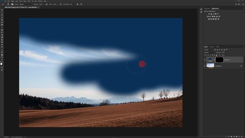Click the zoom percentage field in status bar

click(6, 137)
